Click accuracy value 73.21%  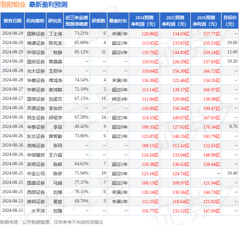pos(81,33)
